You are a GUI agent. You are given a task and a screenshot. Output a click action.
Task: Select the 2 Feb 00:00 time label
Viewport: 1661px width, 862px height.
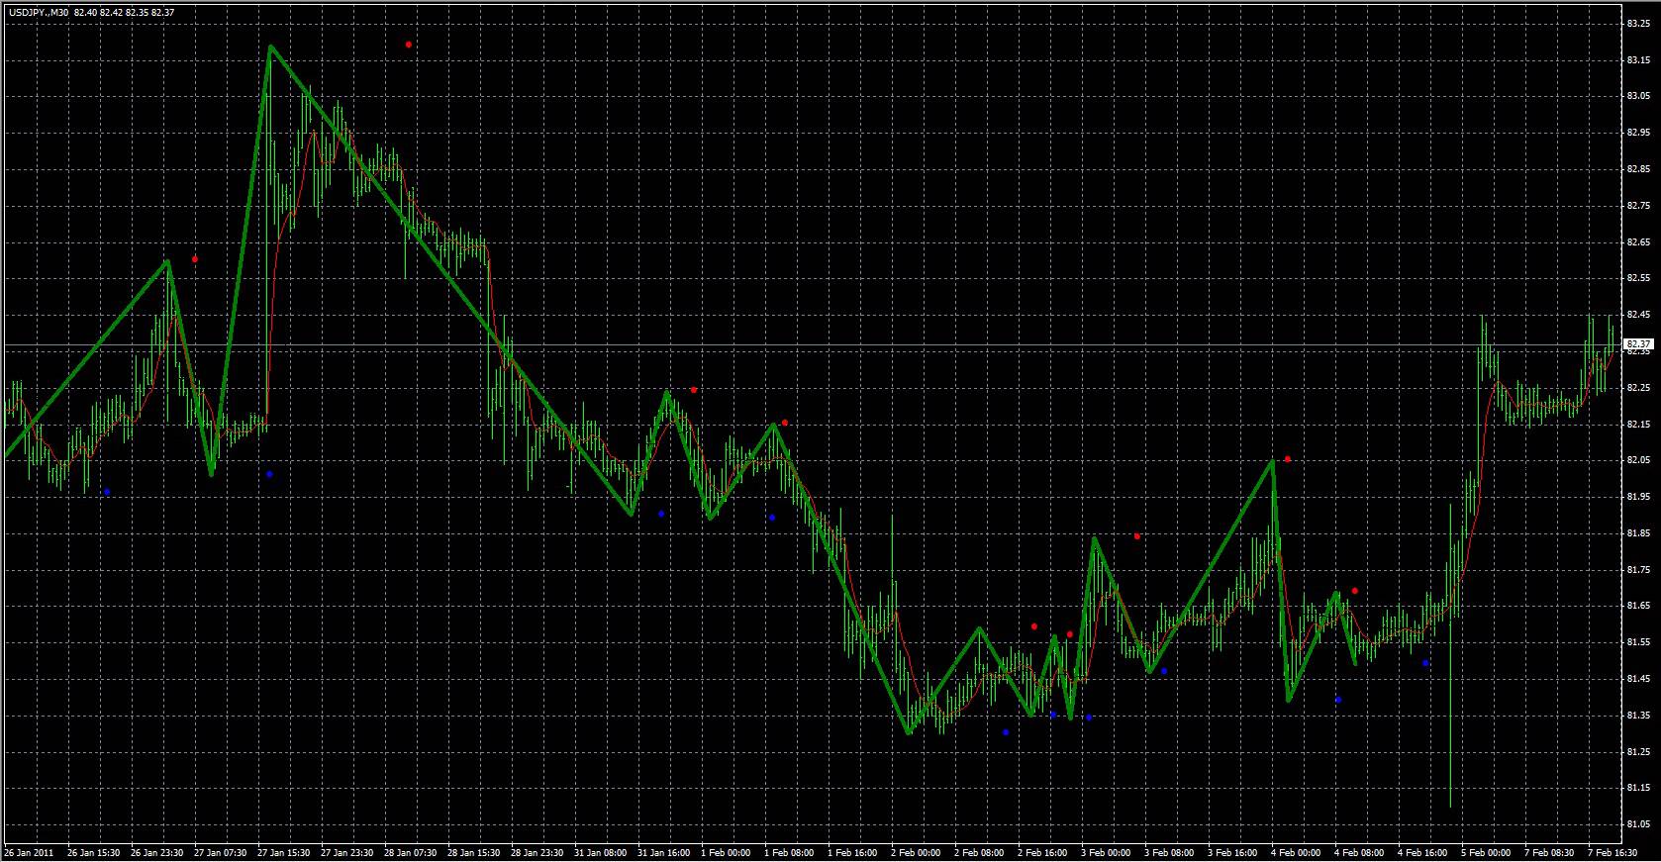[x=917, y=852]
